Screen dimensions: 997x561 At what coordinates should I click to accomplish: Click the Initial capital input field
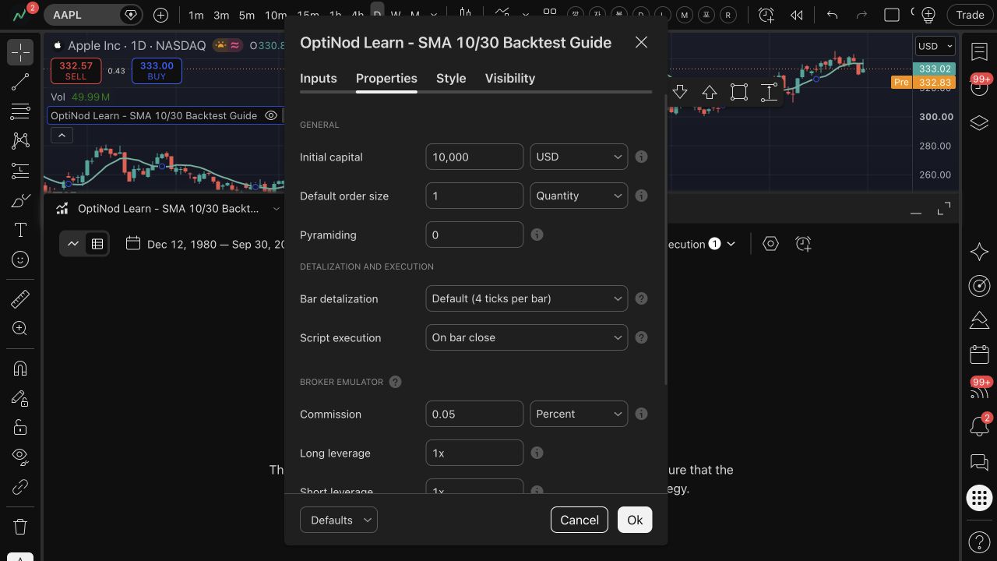pos(474,157)
